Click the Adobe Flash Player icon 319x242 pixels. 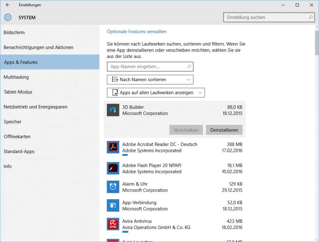113,168
